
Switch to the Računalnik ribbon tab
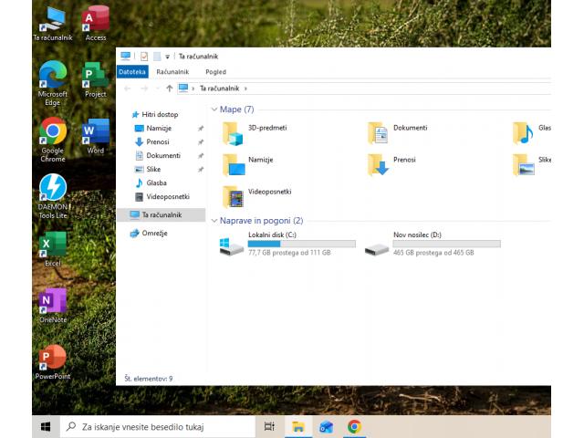coord(172,71)
